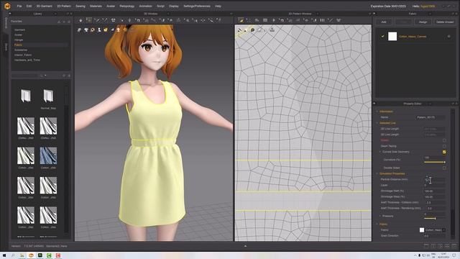Click the white avatar display icon
The height and width of the screenshot is (259, 460).
point(99,30)
